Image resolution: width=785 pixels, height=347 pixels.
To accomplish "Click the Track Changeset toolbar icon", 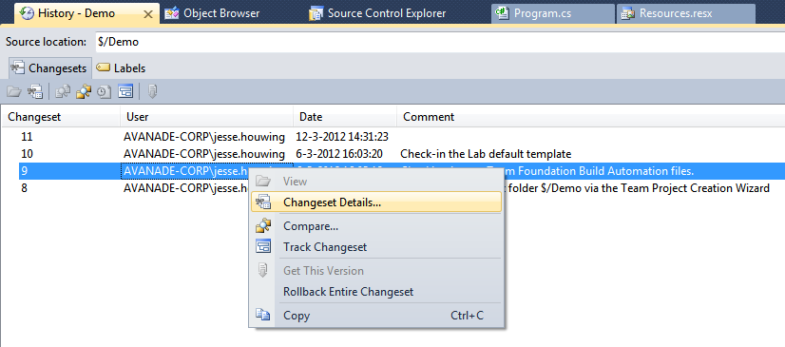I will 124,91.
